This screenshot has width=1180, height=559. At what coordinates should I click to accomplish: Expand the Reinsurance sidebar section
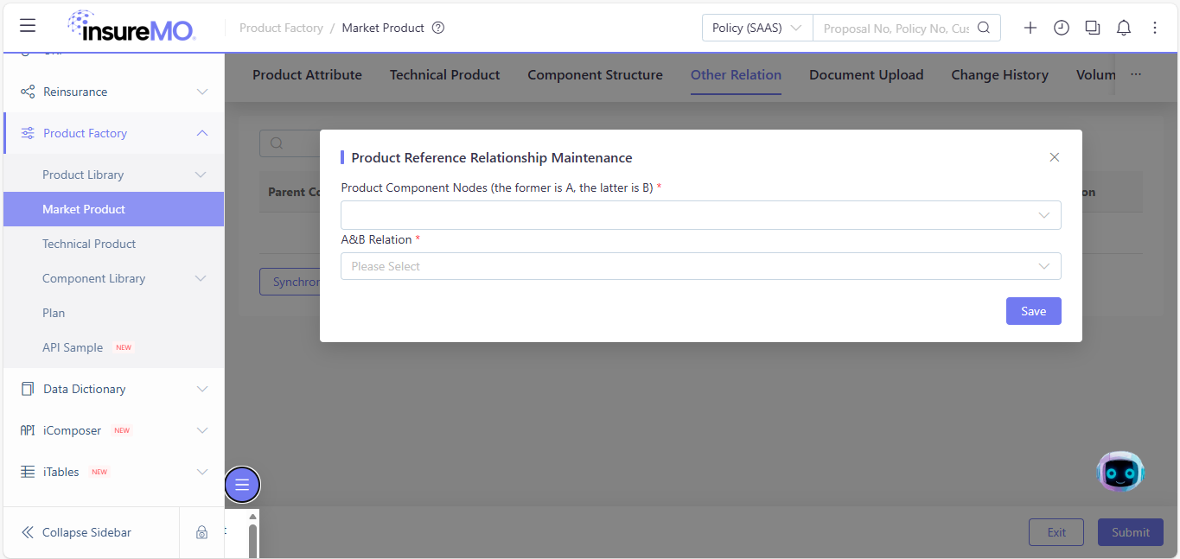coord(113,92)
